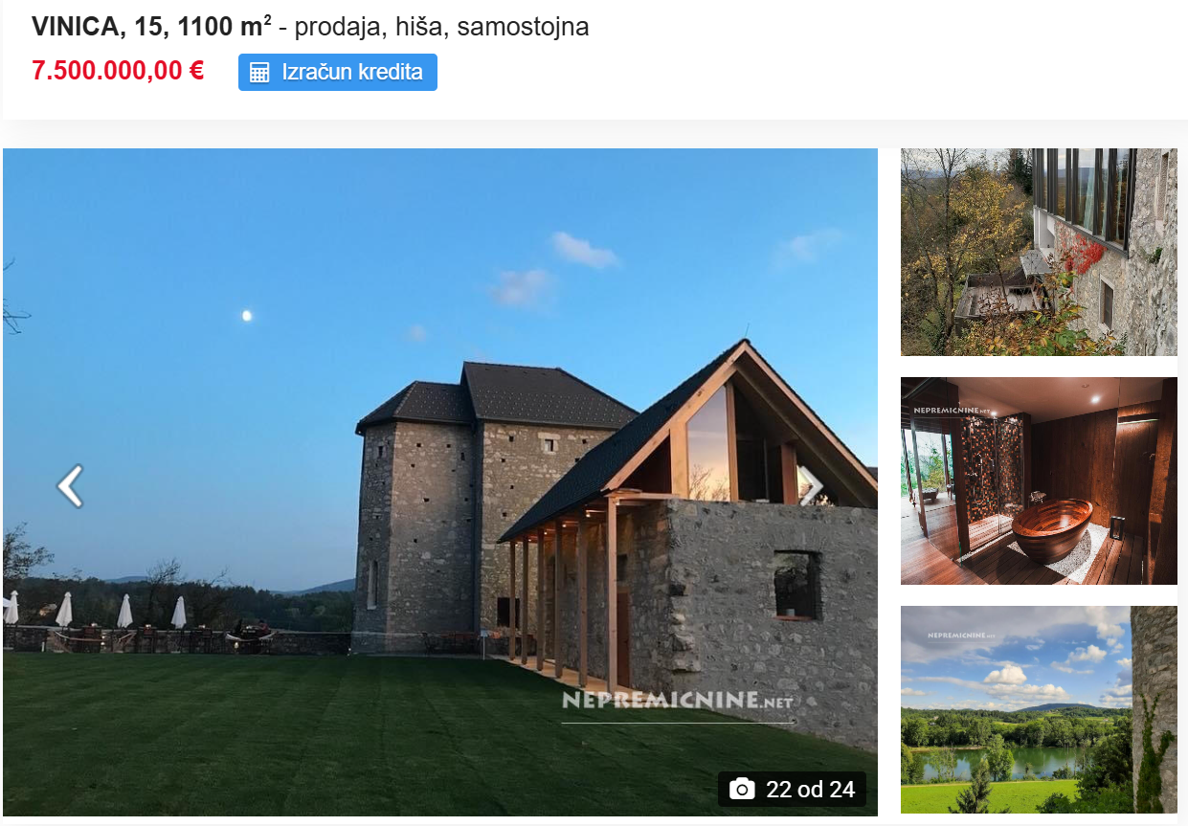The width and height of the screenshot is (1188, 826).
Task: Click the listing title VINICA, 15, 1100 m²
Action: 151,27
